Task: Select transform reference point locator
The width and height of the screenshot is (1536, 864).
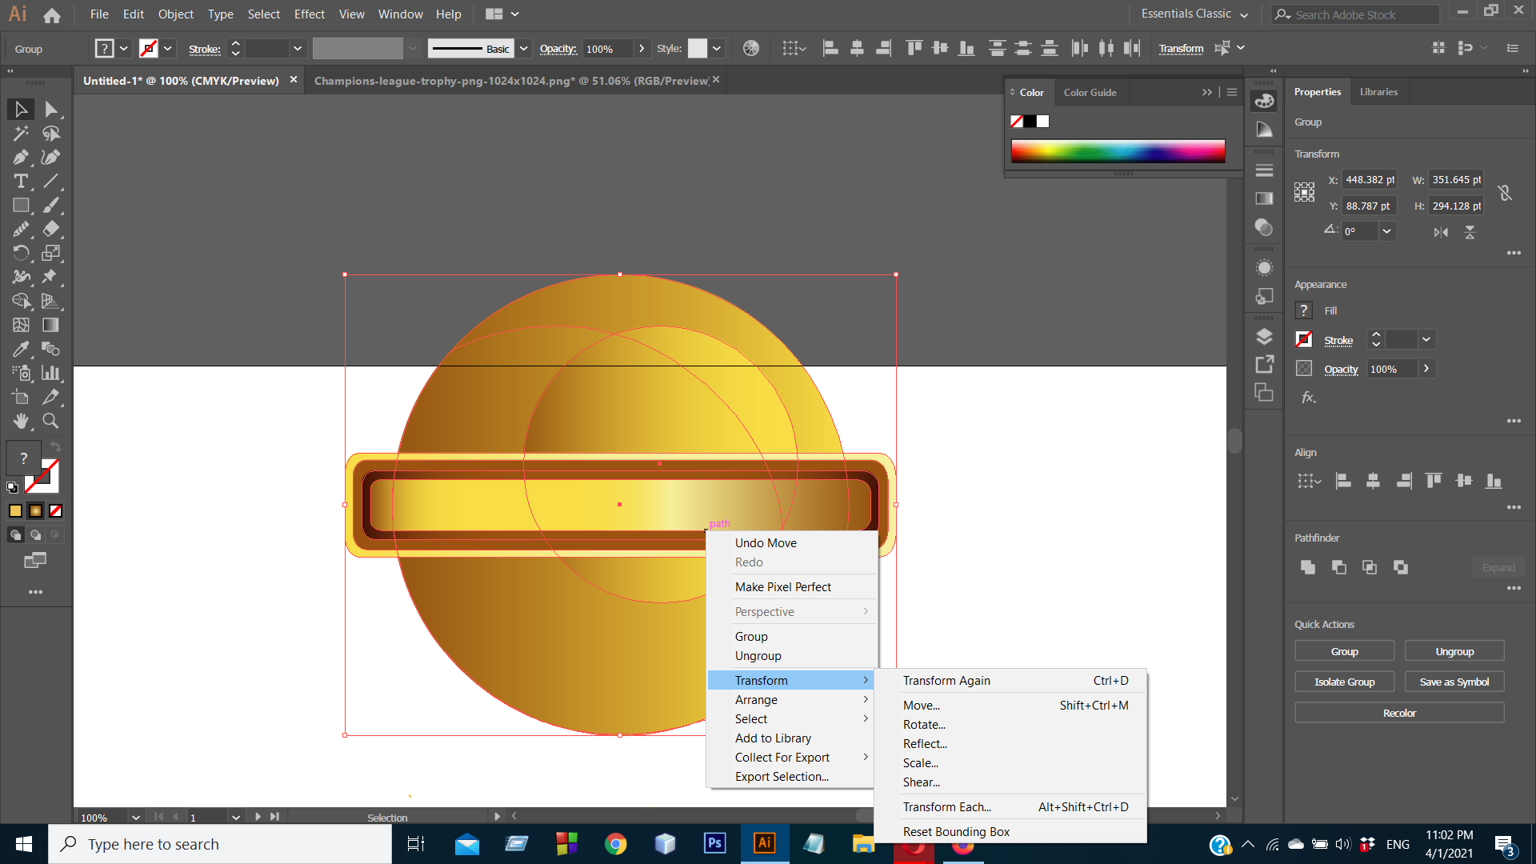Action: click(x=1304, y=192)
